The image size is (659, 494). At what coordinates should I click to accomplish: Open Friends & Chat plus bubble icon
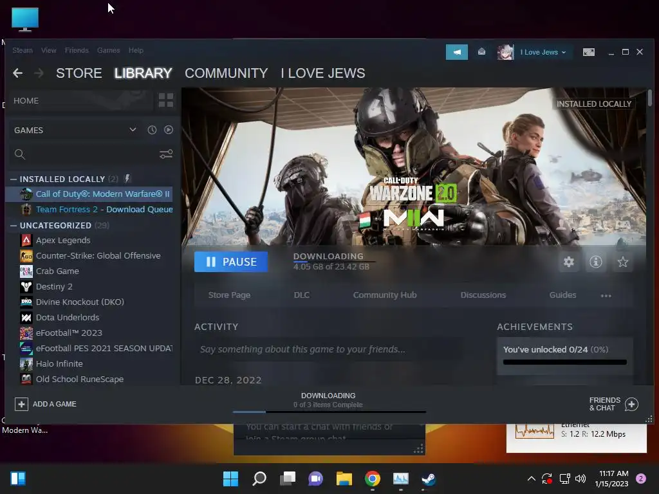pos(631,404)
